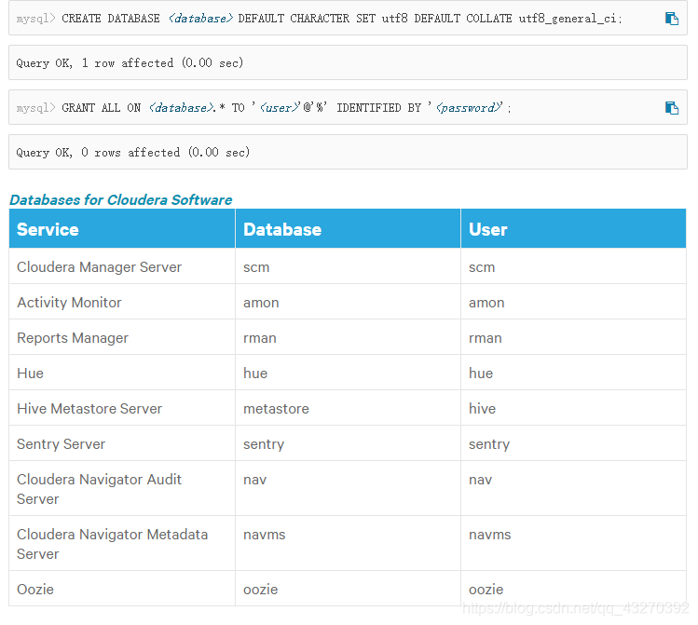Click 'Query OK, 0 rows affected' output
This screenshot has height=625, width=698.
pyautogui.click(x=348, y=152)
